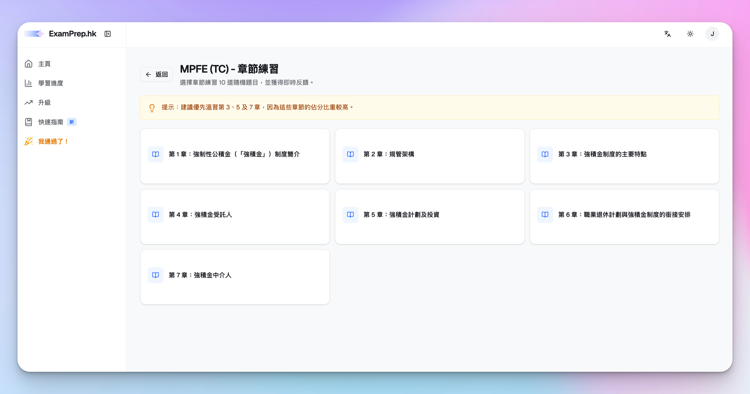Viewport: 750px width, 394px height.
Task: Click the hint text about 第 3、5 及 7 章
Action: coord(258,107)
